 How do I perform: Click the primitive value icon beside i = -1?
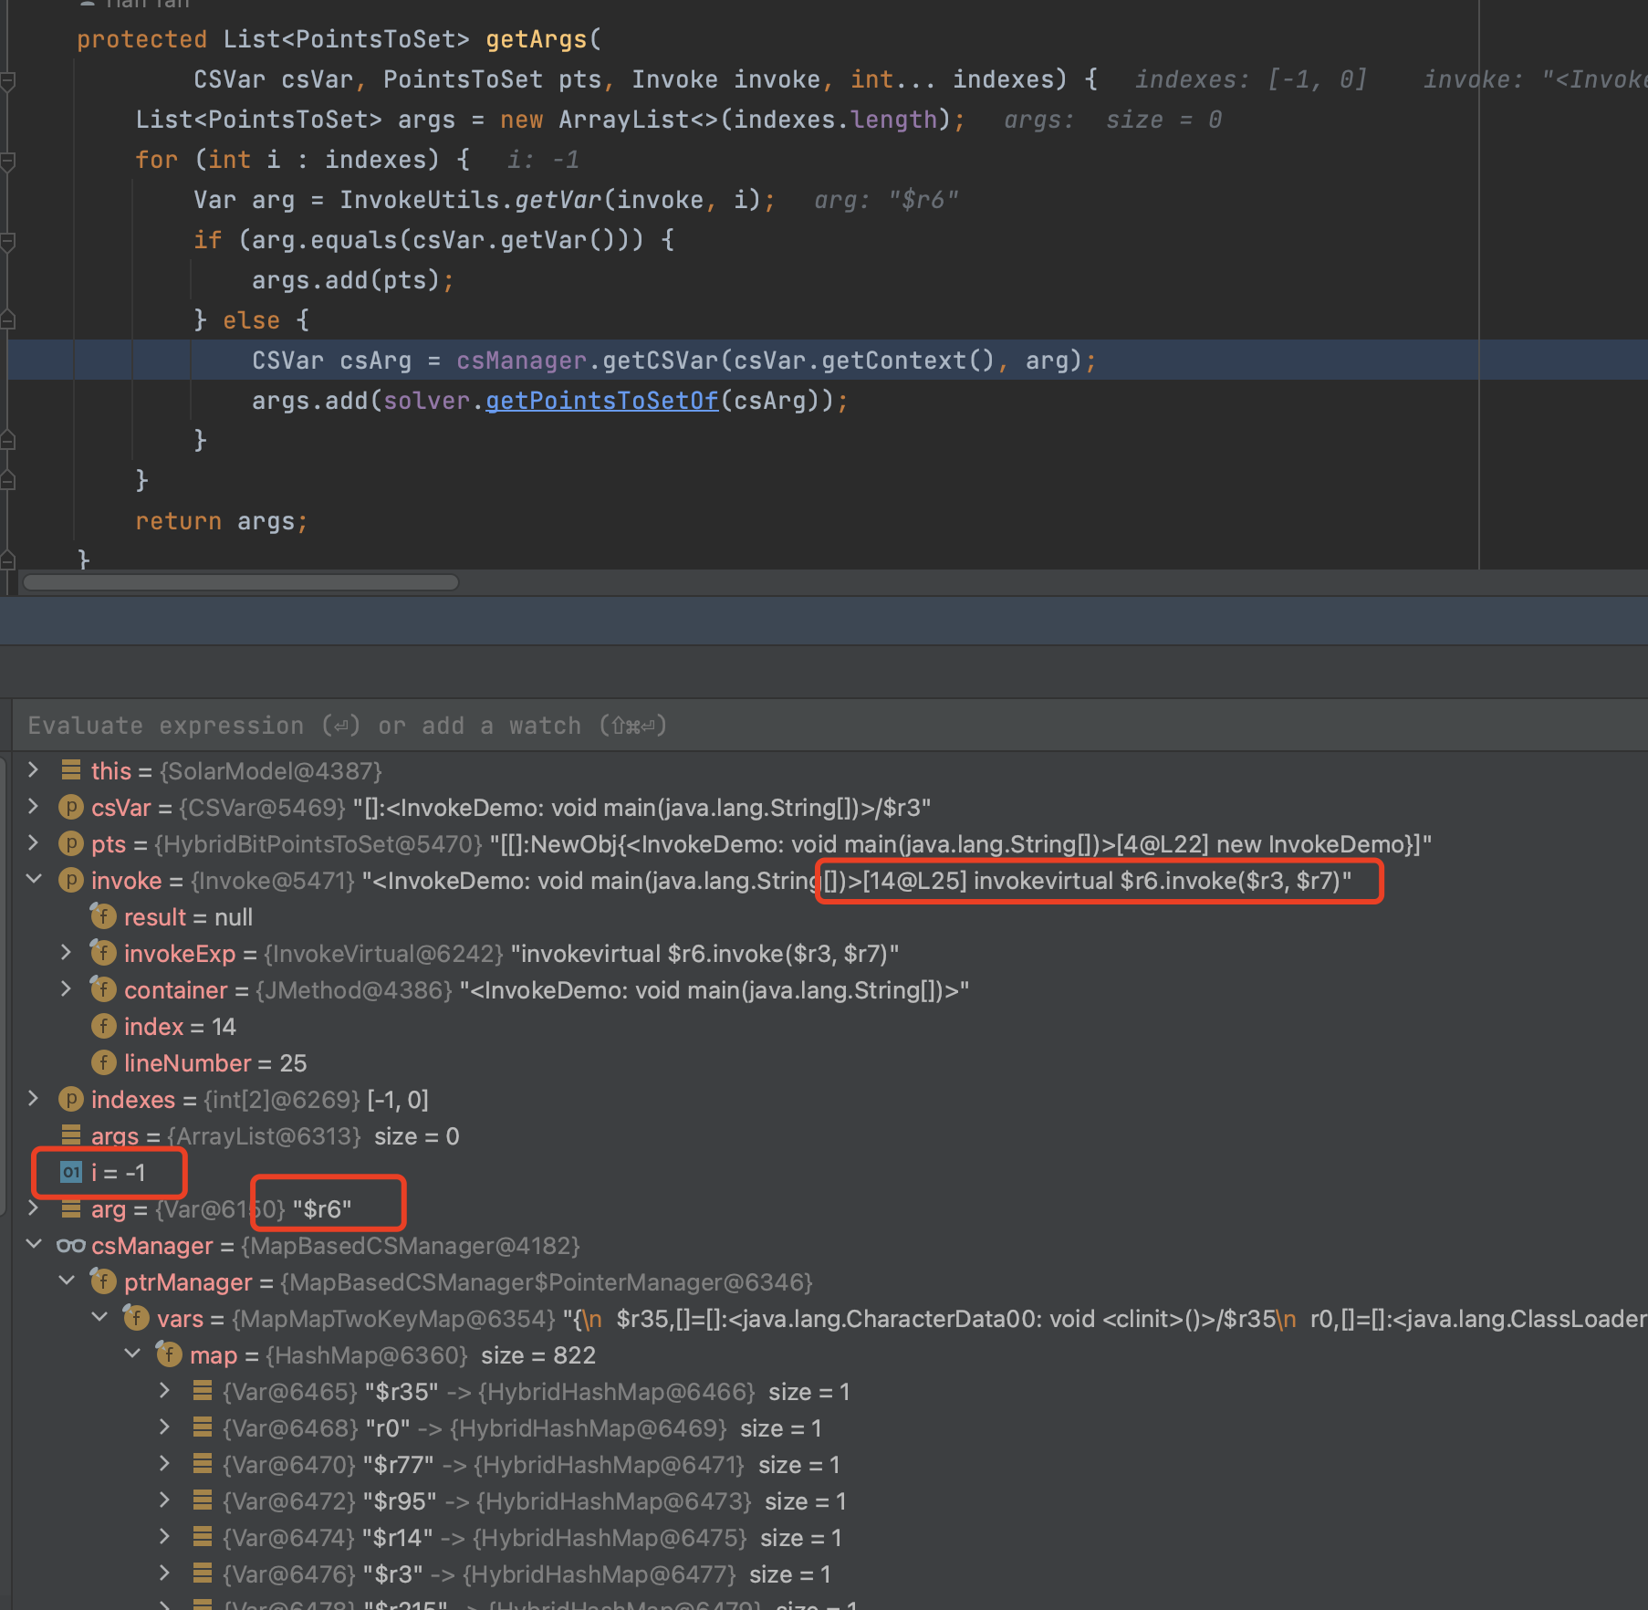(71, 1172)
